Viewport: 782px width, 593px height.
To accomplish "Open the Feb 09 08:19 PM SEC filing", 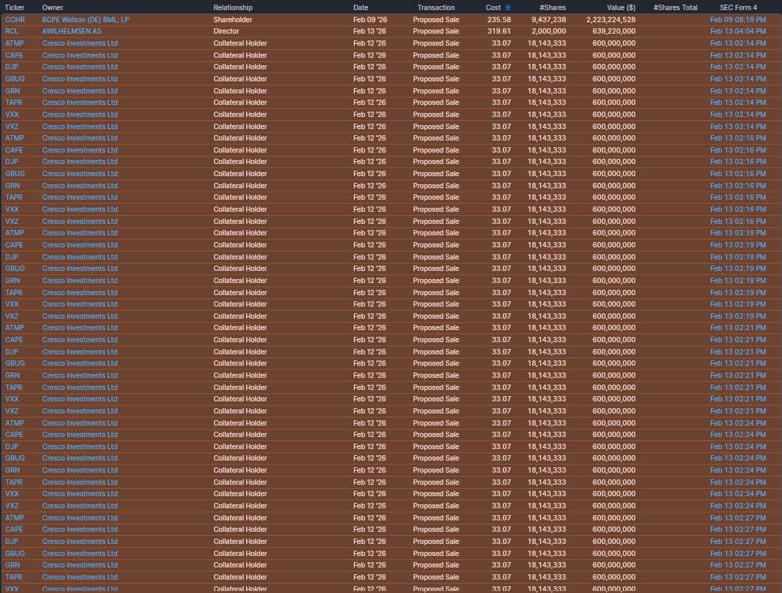I will point(738,19).
